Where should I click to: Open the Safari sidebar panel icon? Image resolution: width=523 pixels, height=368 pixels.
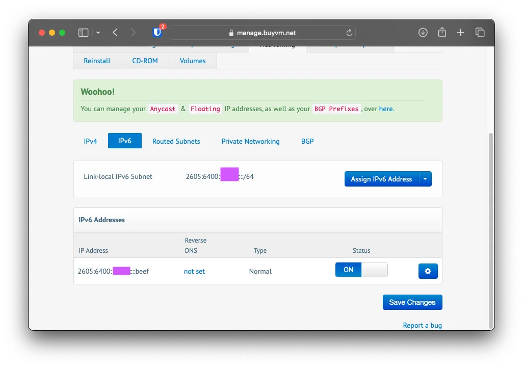click(83, 33)
